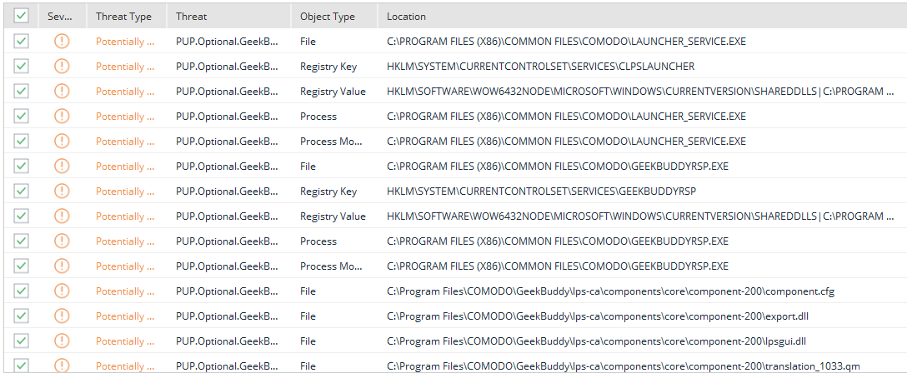Click 'Process' object type for LAUNCHER_SERVICE.EXE
This screenshot has height=373, width=907.
pyautogui.click(x=318, y=116)
